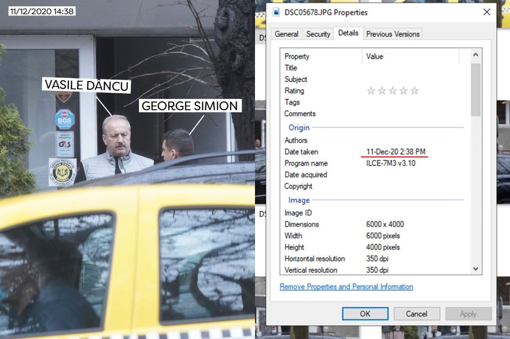Click Remove Properties and Personal Information link
The height and width of the screenshot is (339, 510).
[346, 287]
